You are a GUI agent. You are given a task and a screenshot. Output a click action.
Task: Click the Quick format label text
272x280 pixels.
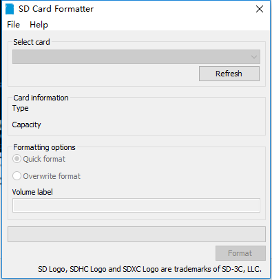coord(44,159)
